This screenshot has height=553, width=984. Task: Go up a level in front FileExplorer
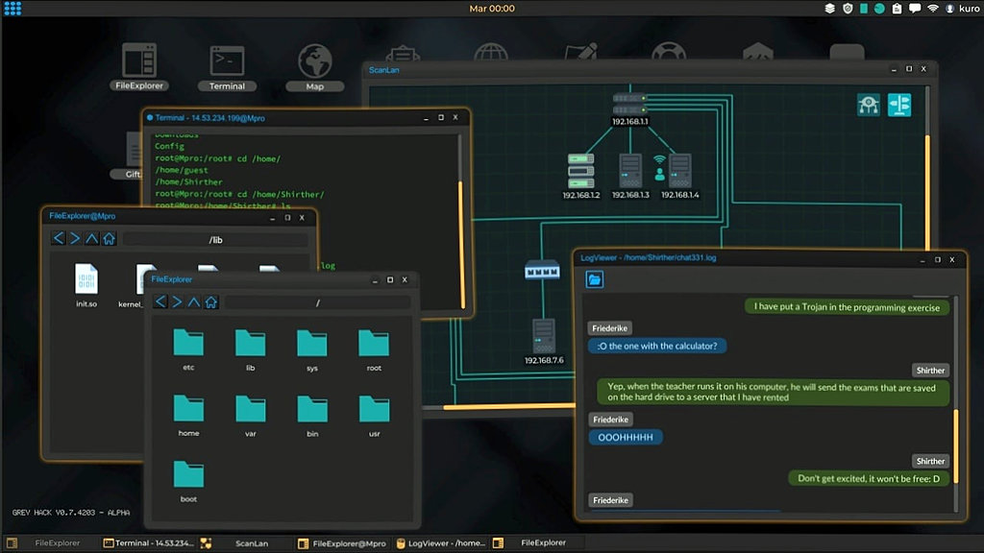[194, 301]
